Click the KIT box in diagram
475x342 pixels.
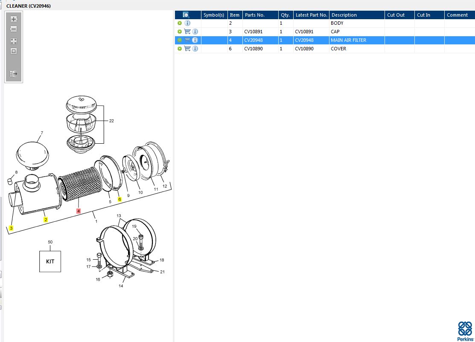pyautogui.click(x=50, y=261)
